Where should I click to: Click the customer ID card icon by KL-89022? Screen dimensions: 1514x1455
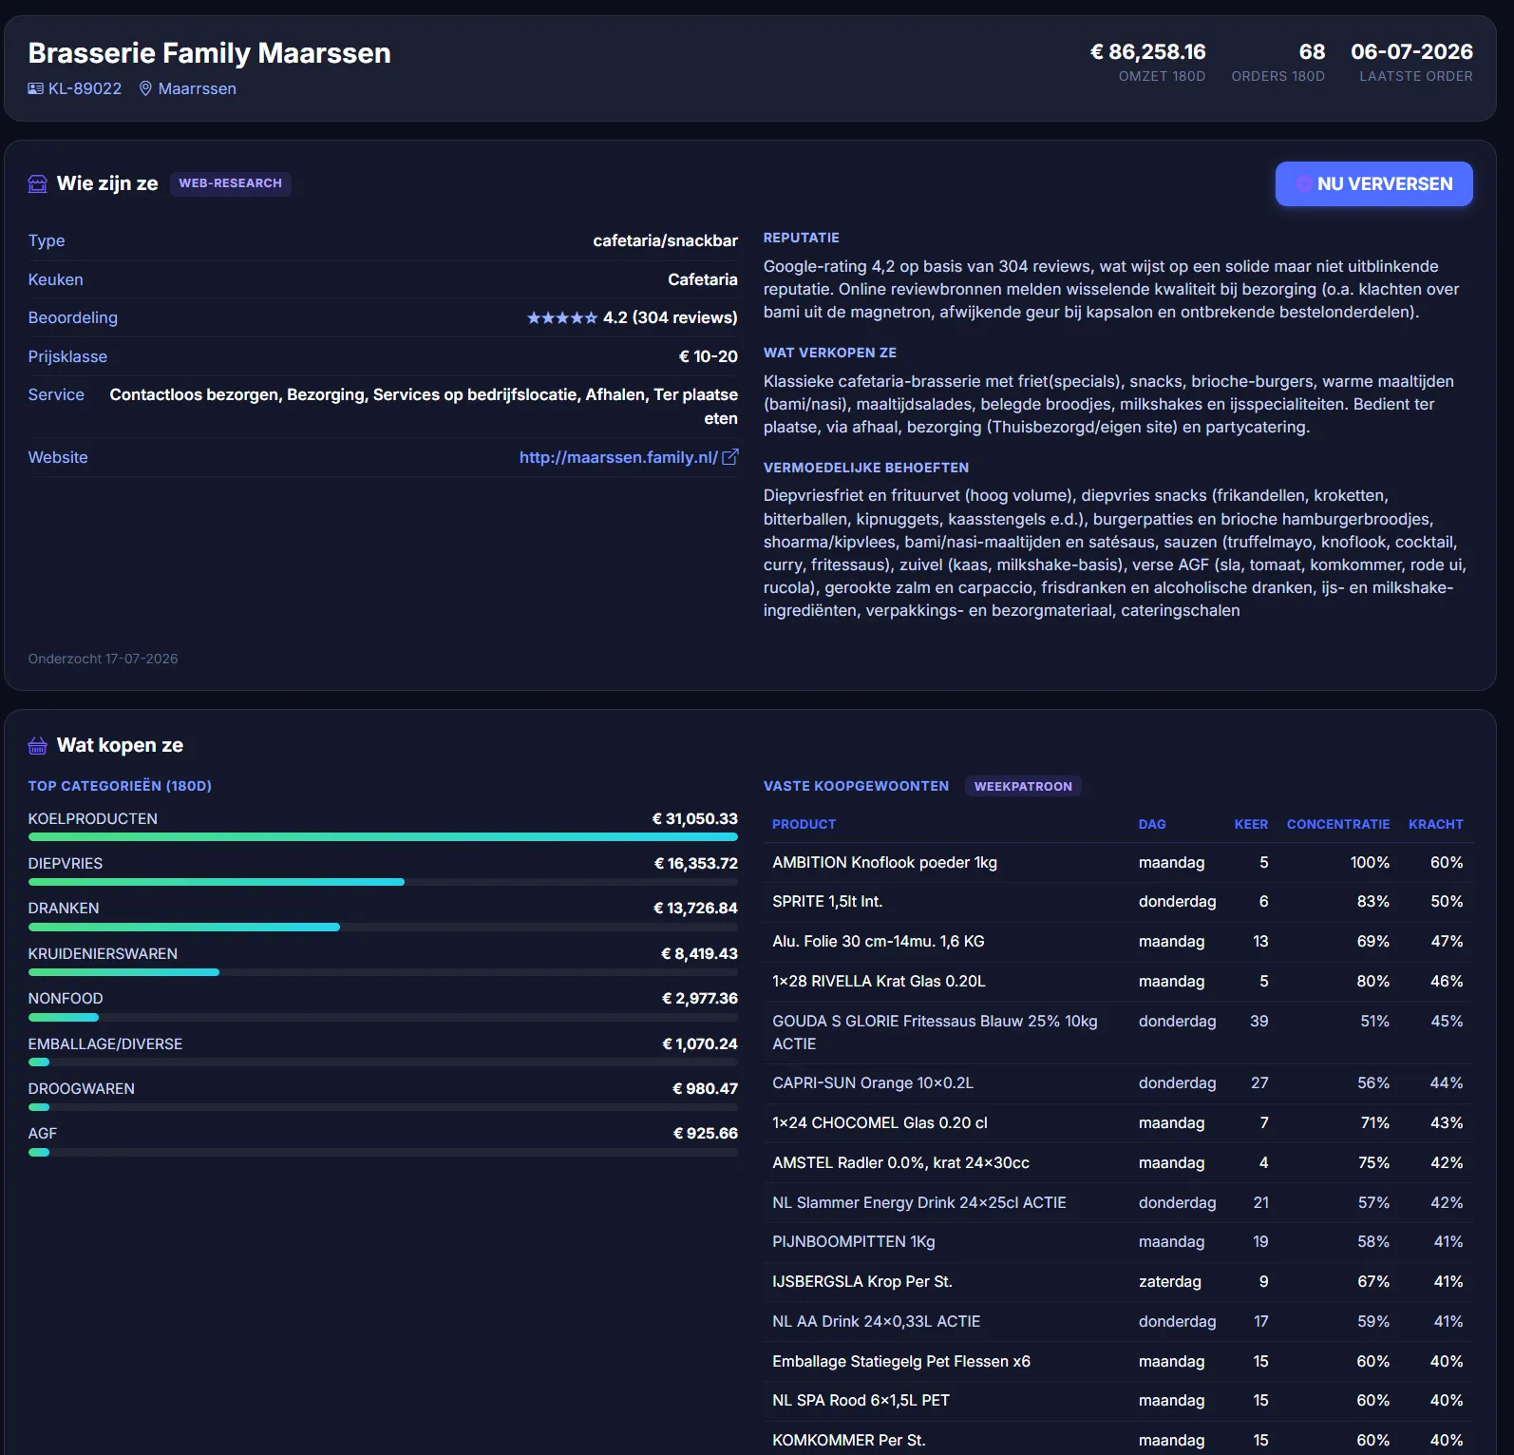(35, 88)
